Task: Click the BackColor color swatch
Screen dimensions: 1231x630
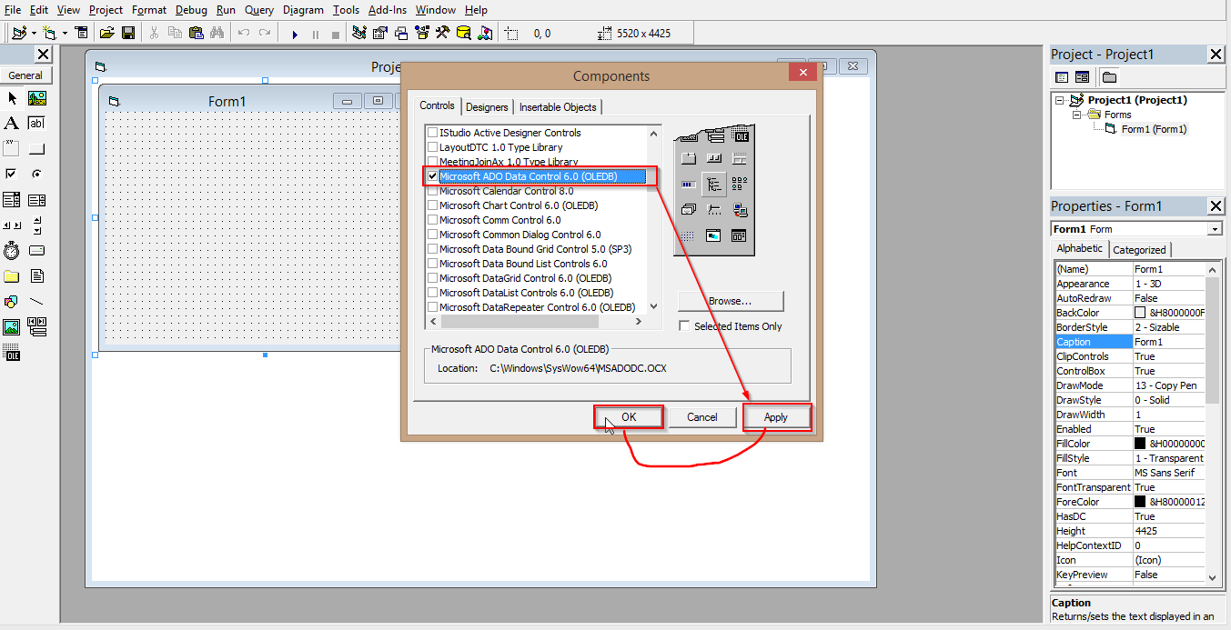Action: 1140,313
